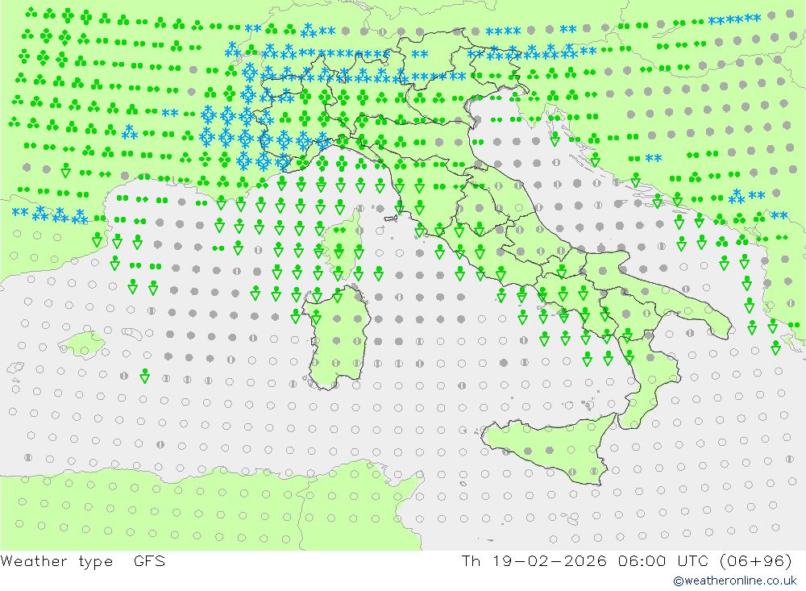Viewport: 806px width, 591px height.
Task: Click the 'Th' weekday label
Action: tap(471, 560)
